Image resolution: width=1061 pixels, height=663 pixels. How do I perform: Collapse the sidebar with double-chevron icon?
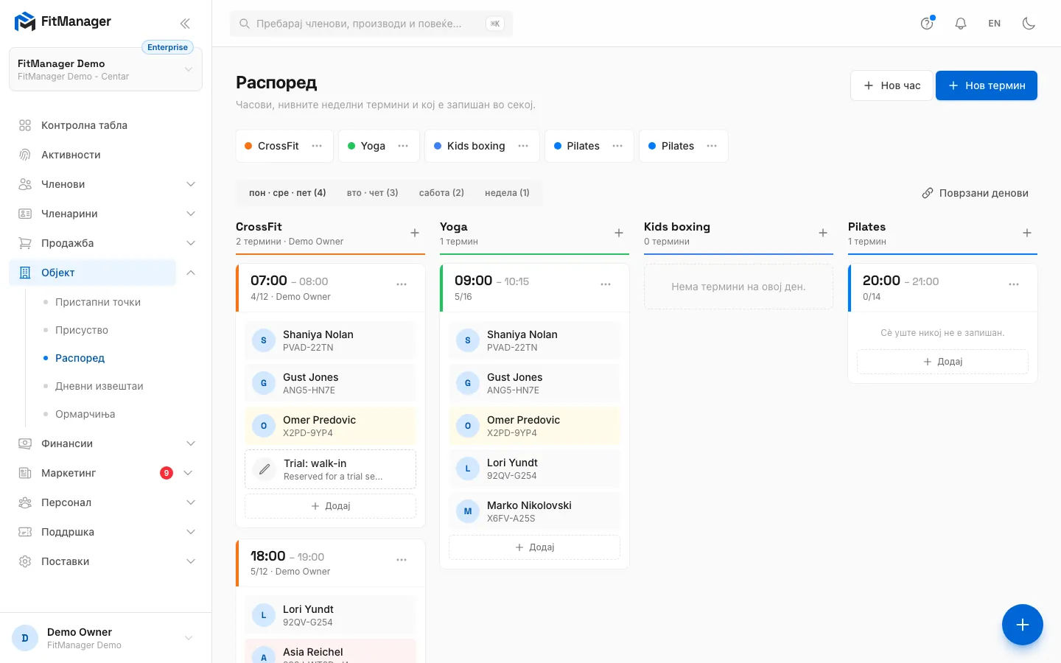[x=185, y=24]
